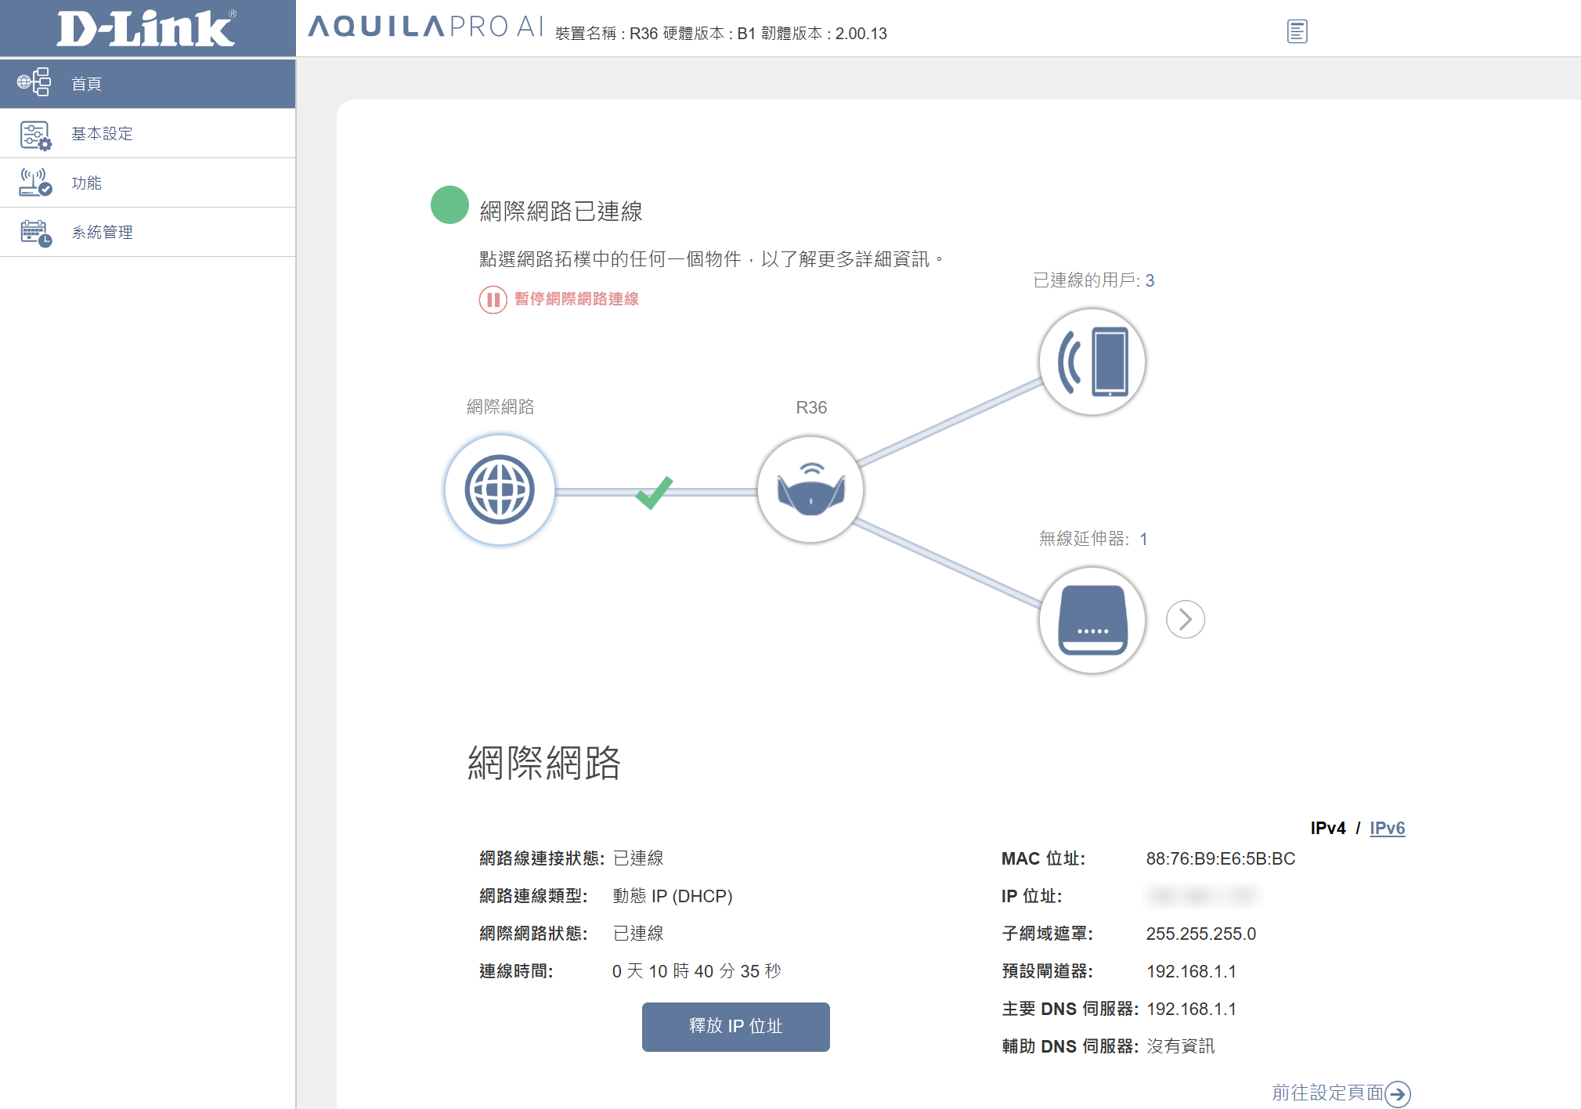Viewport: 1581px width, 1109px height.
Task: Select the IPv4 information view
Action: pyautogui.click(x=1330, y=828)
